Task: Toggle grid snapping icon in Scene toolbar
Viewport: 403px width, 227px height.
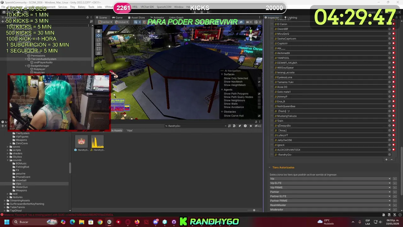Action: pos(136,22)
